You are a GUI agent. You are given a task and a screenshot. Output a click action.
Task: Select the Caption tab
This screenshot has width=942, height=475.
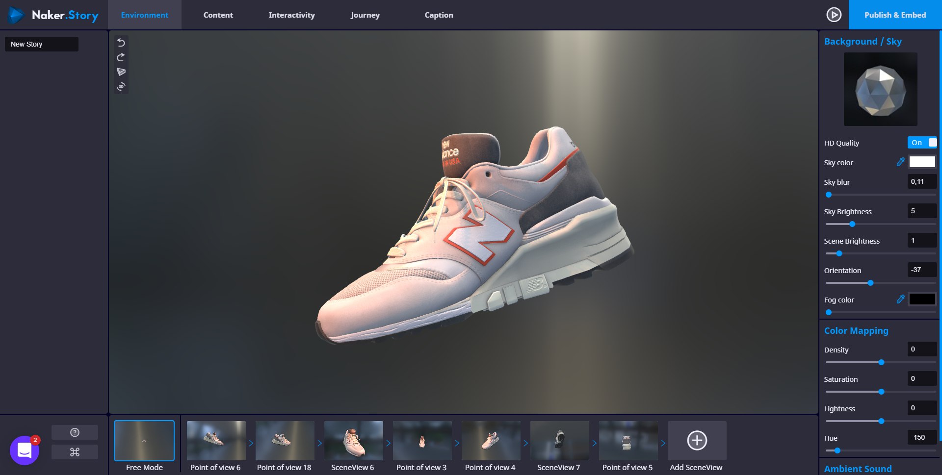coord(439,15)
